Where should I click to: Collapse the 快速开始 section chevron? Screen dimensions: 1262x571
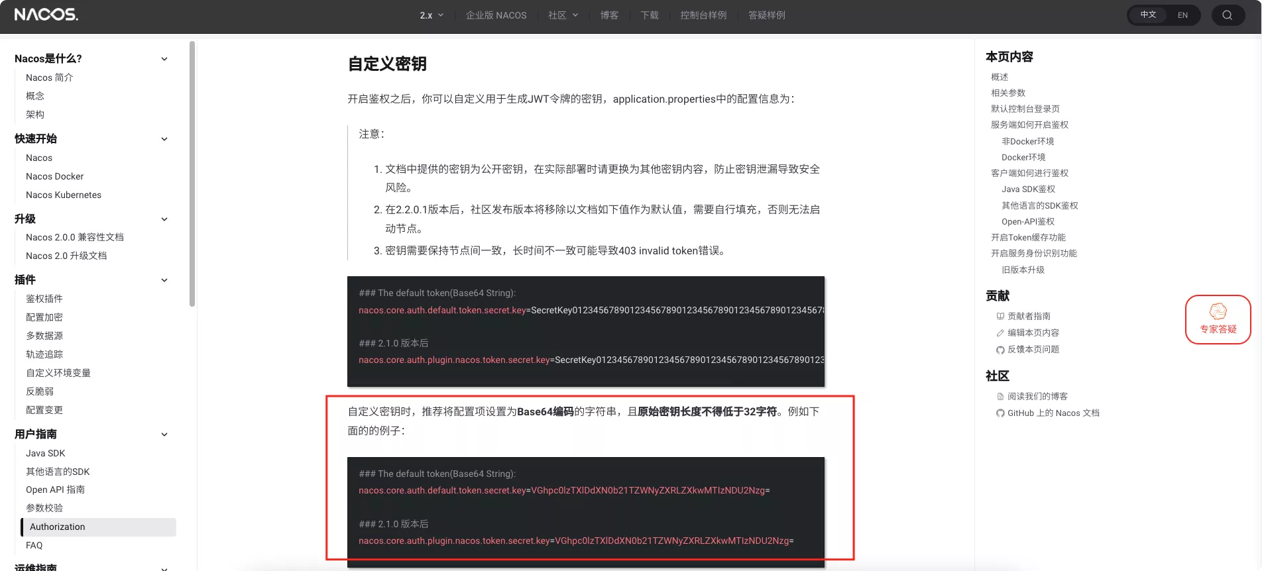164,139
